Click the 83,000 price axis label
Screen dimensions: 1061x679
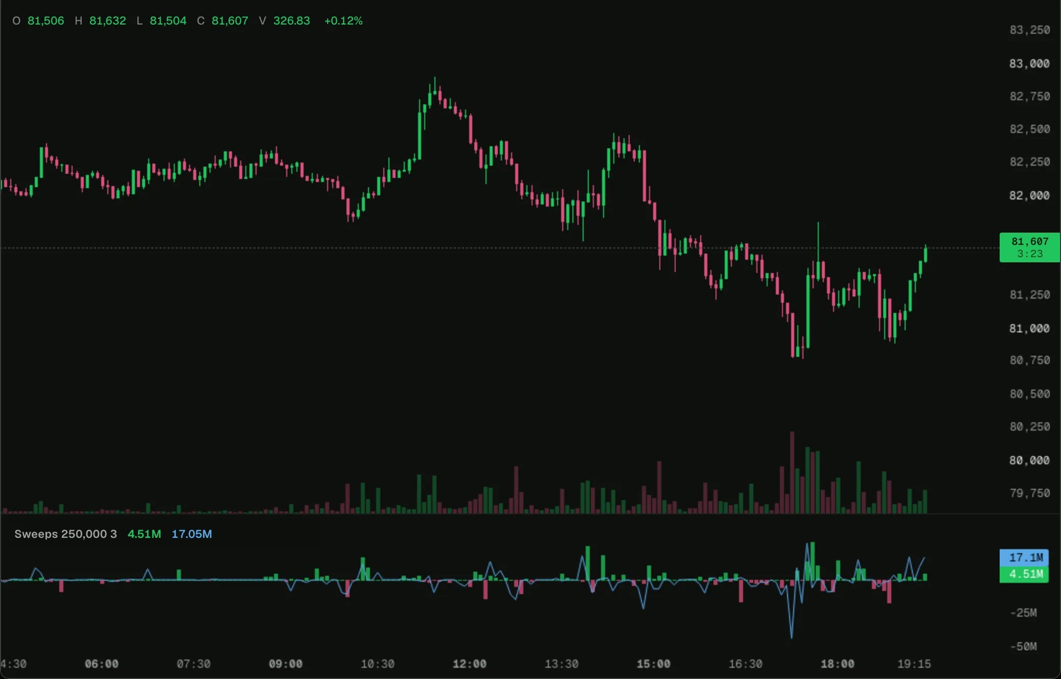(x=1029, y=63)
